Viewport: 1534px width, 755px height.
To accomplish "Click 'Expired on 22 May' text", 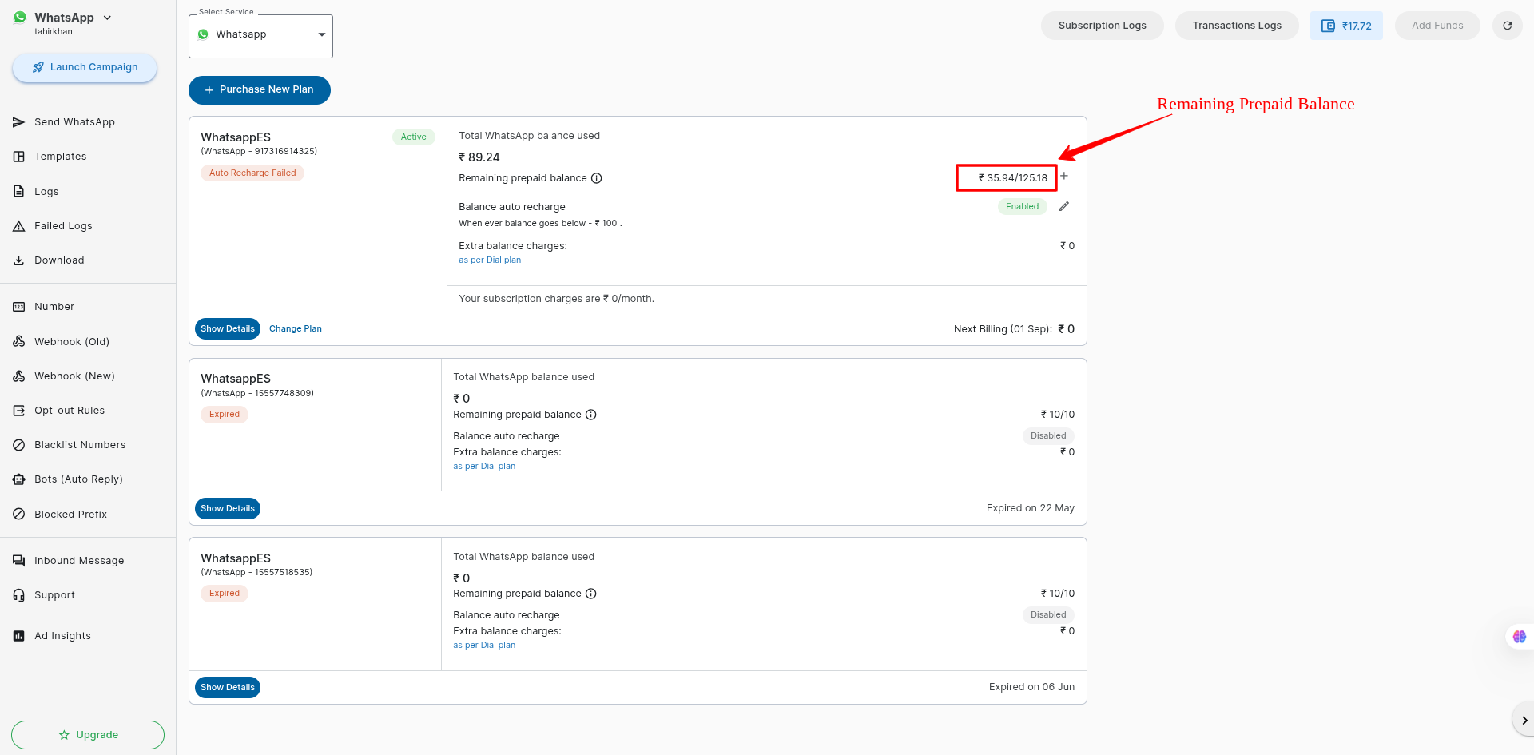I will [x=1031, y=508].
